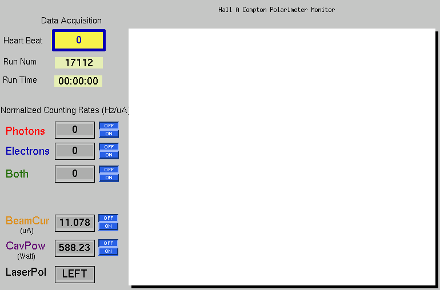Image resolution: width=440 pixels, height=290 pixels.
Task: Click the Heart Beat indicator showing 0
Action: coord(79,40)
